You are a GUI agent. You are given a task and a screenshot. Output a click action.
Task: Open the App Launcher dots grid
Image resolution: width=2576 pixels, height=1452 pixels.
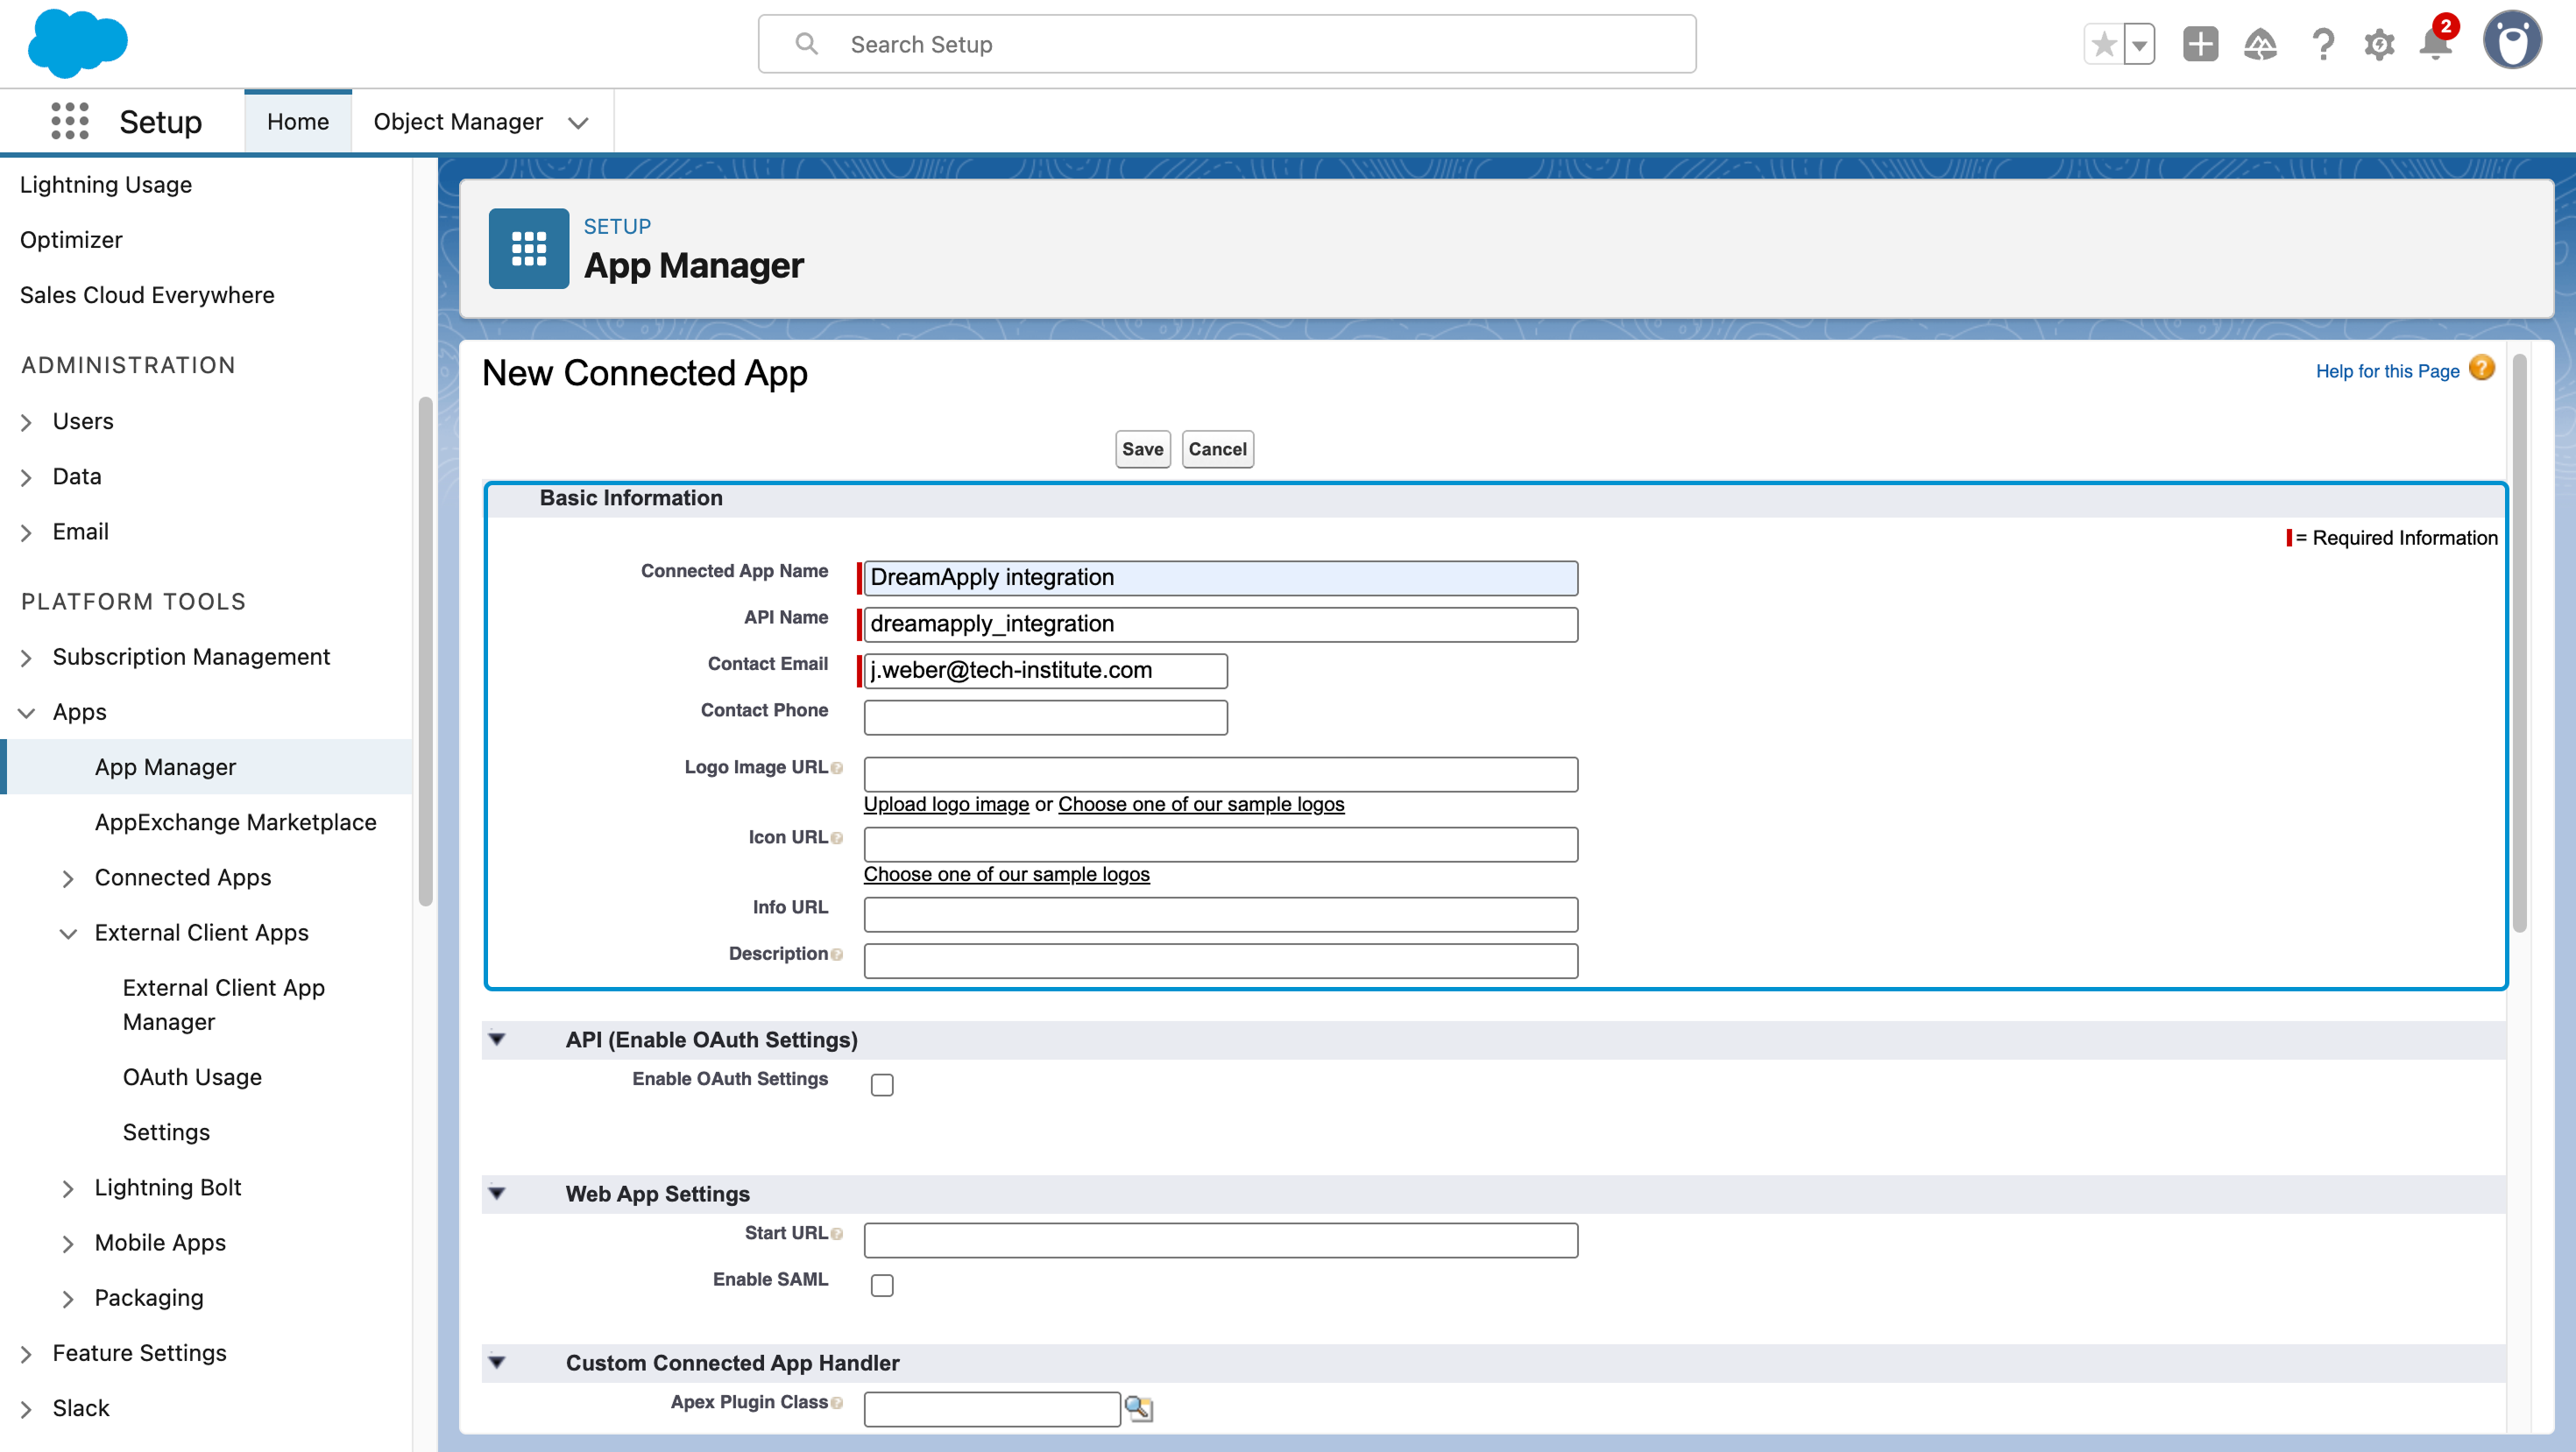click(70, 121)
